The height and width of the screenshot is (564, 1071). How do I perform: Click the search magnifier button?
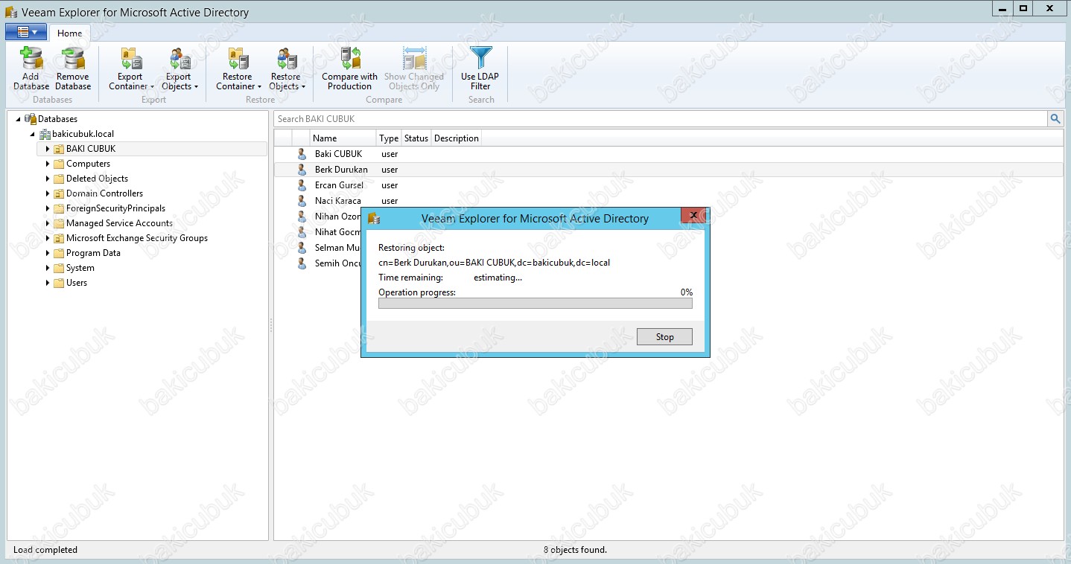[x=1055, y=118]
